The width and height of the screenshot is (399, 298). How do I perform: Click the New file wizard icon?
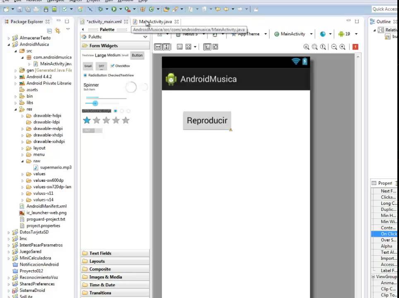click(6, 10)
